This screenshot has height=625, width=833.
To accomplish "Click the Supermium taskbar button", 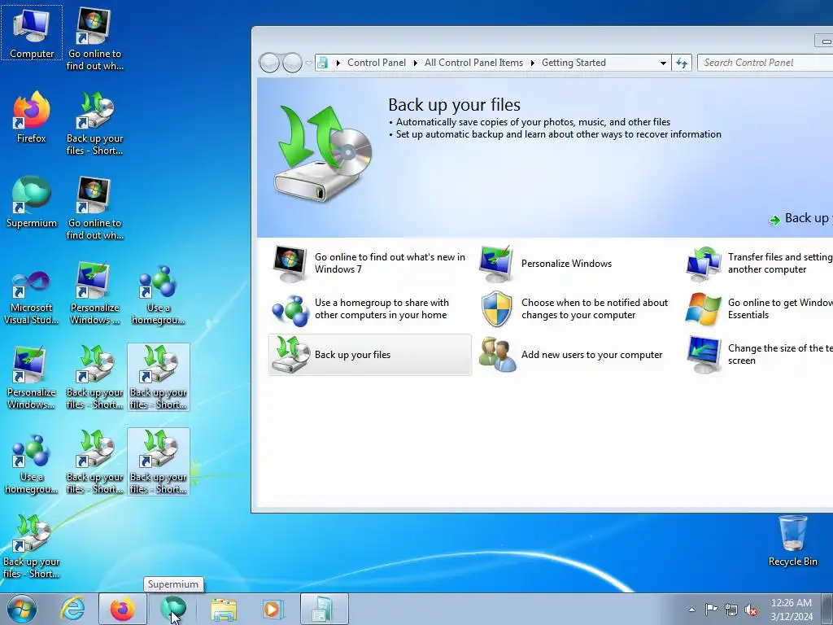I will (172, 609).
